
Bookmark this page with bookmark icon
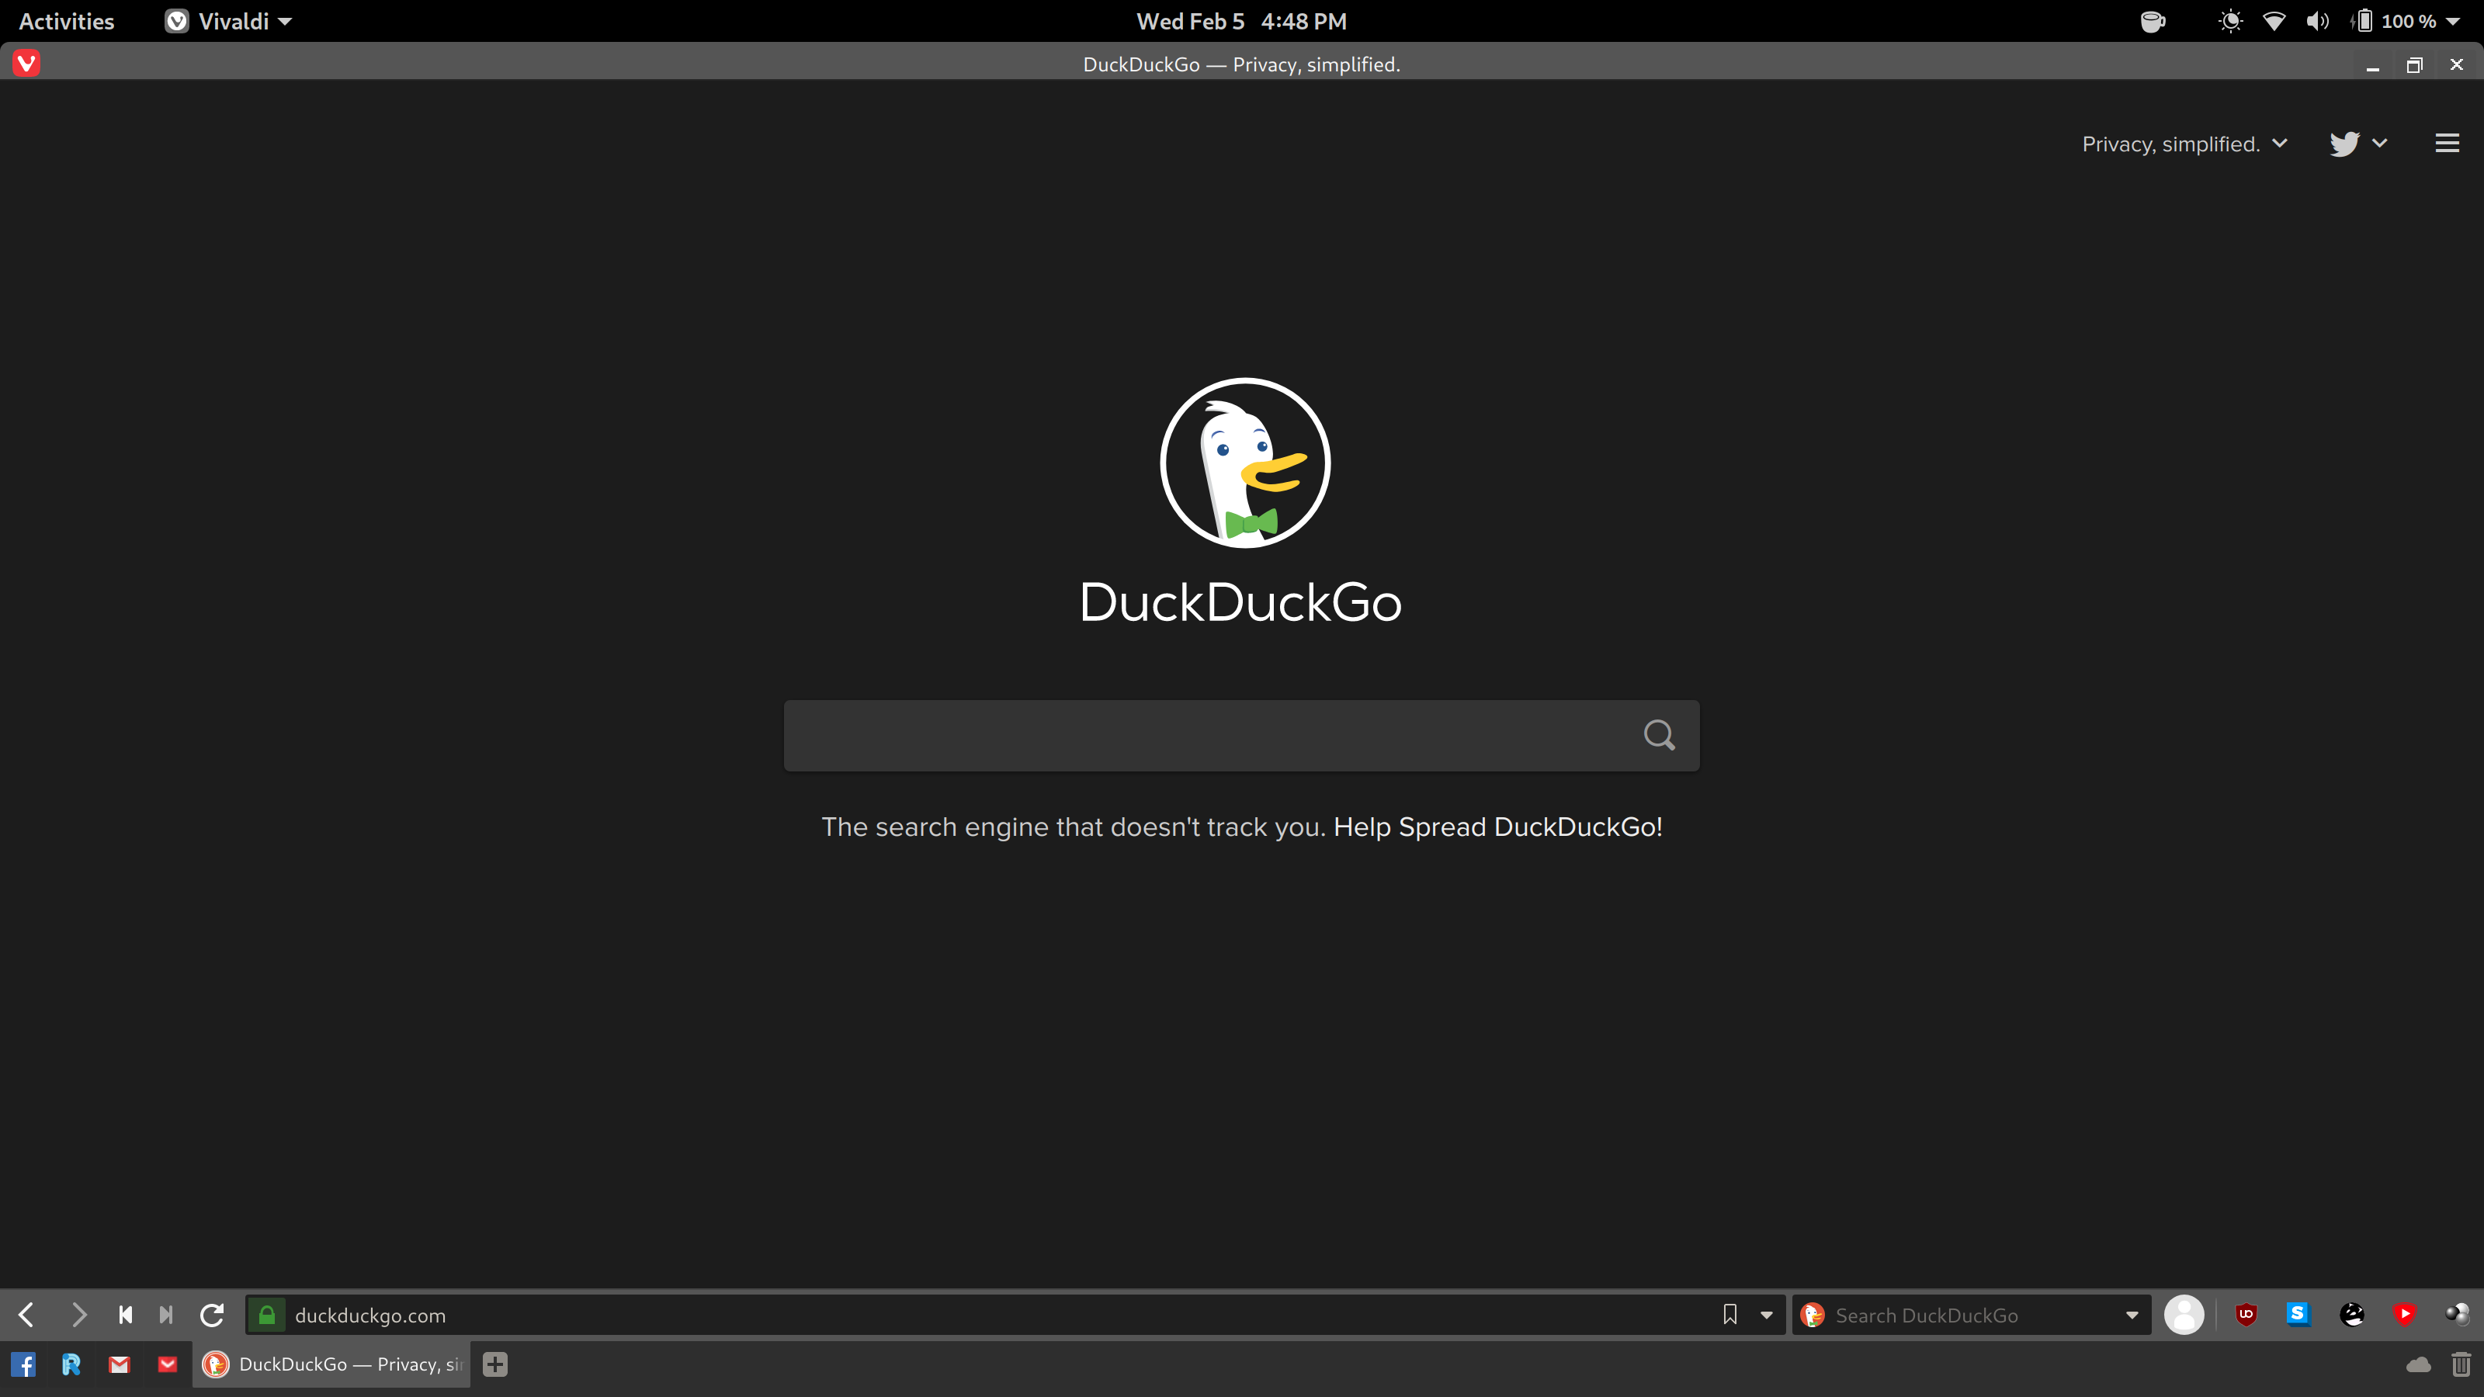click(1730, 1315)
